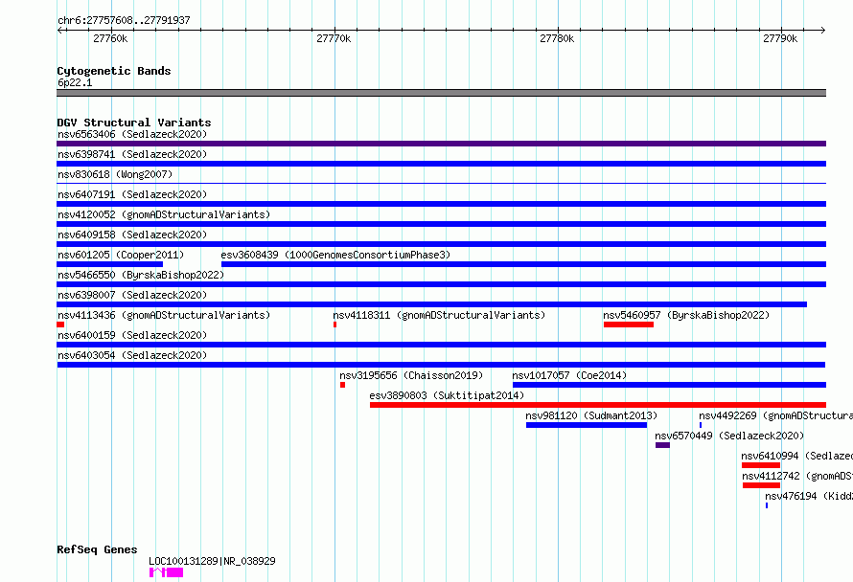
Task: Open nsv4492269 gnomAD variant label
Action: point(775,415)
